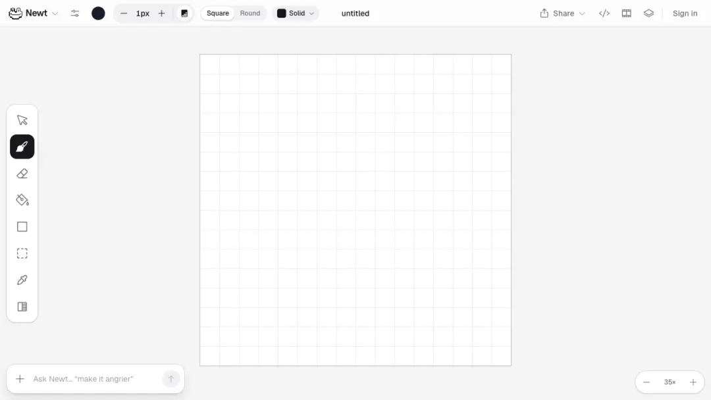Viewport: 711px width, 400px height.
Task: Select the pointer selection tool
Action: point(22,120)
